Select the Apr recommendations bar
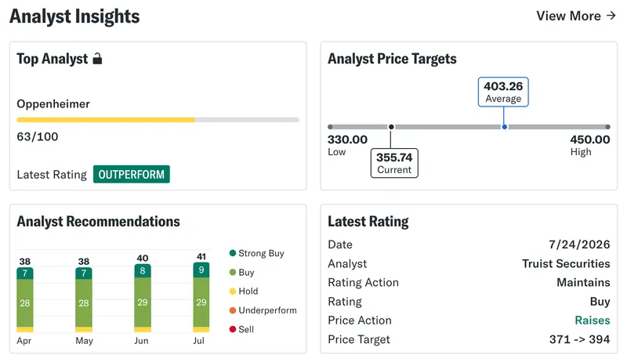Image resolution: width=627 pixels, height=362 pixels. click(25, 300)
